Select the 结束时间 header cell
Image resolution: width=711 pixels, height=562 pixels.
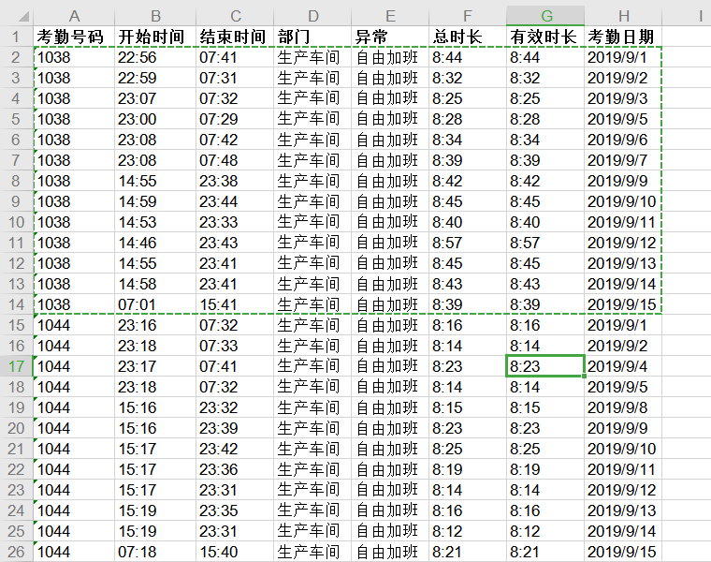(x=235, y=37)
